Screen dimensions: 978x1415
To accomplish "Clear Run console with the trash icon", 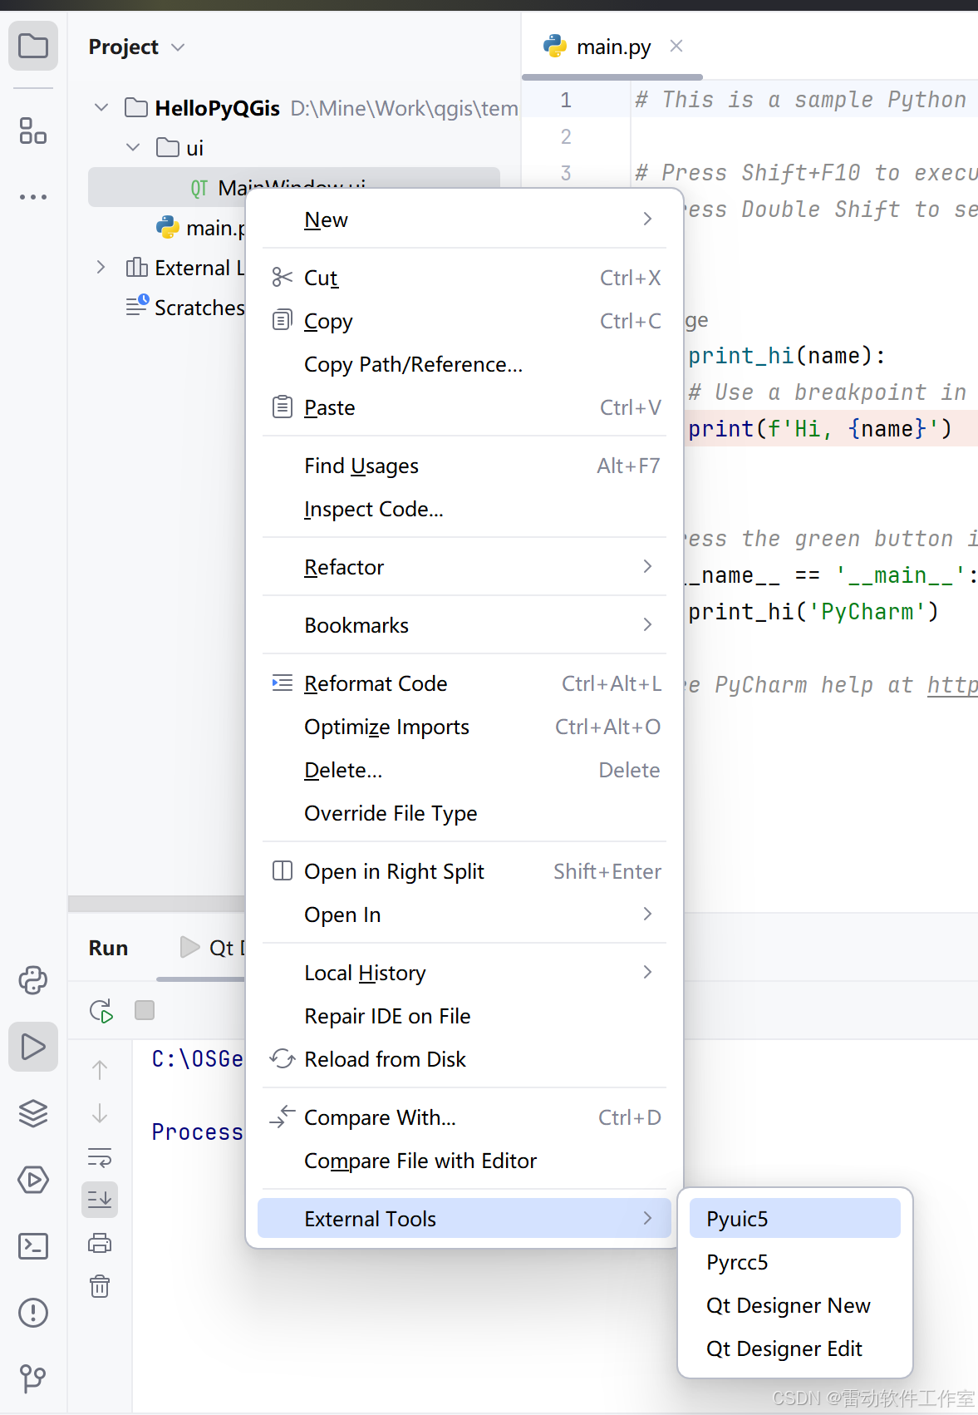I will 100,1287.
